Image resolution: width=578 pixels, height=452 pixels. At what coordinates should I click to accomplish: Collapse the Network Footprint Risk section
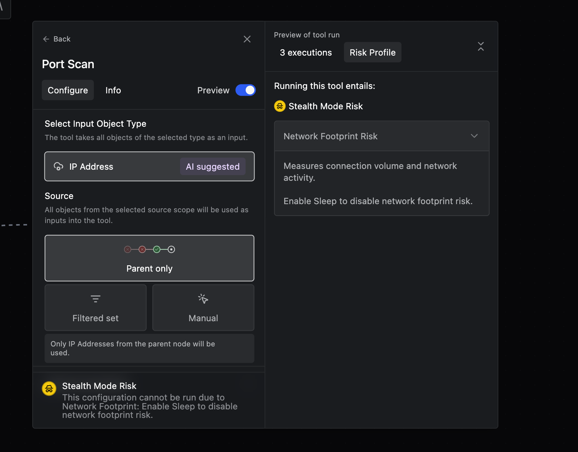pos(474,136)
